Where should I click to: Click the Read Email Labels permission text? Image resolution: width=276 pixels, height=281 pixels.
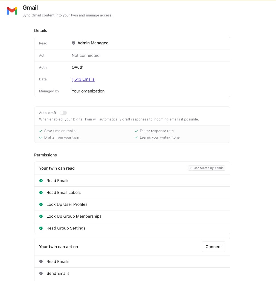(63, 192)
